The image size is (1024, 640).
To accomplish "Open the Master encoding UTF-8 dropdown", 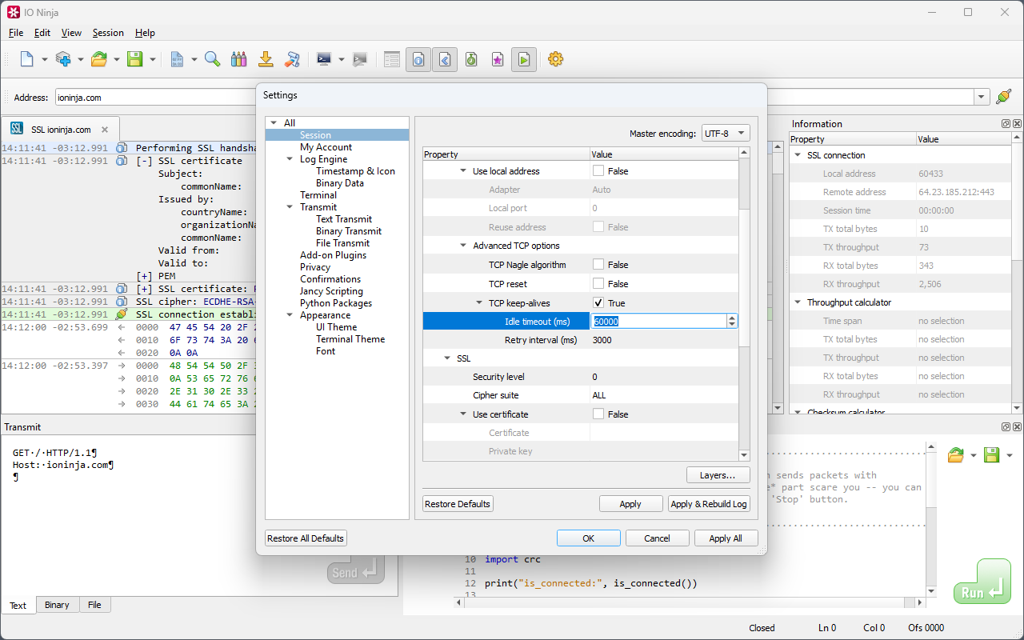I will coord(725,134).
